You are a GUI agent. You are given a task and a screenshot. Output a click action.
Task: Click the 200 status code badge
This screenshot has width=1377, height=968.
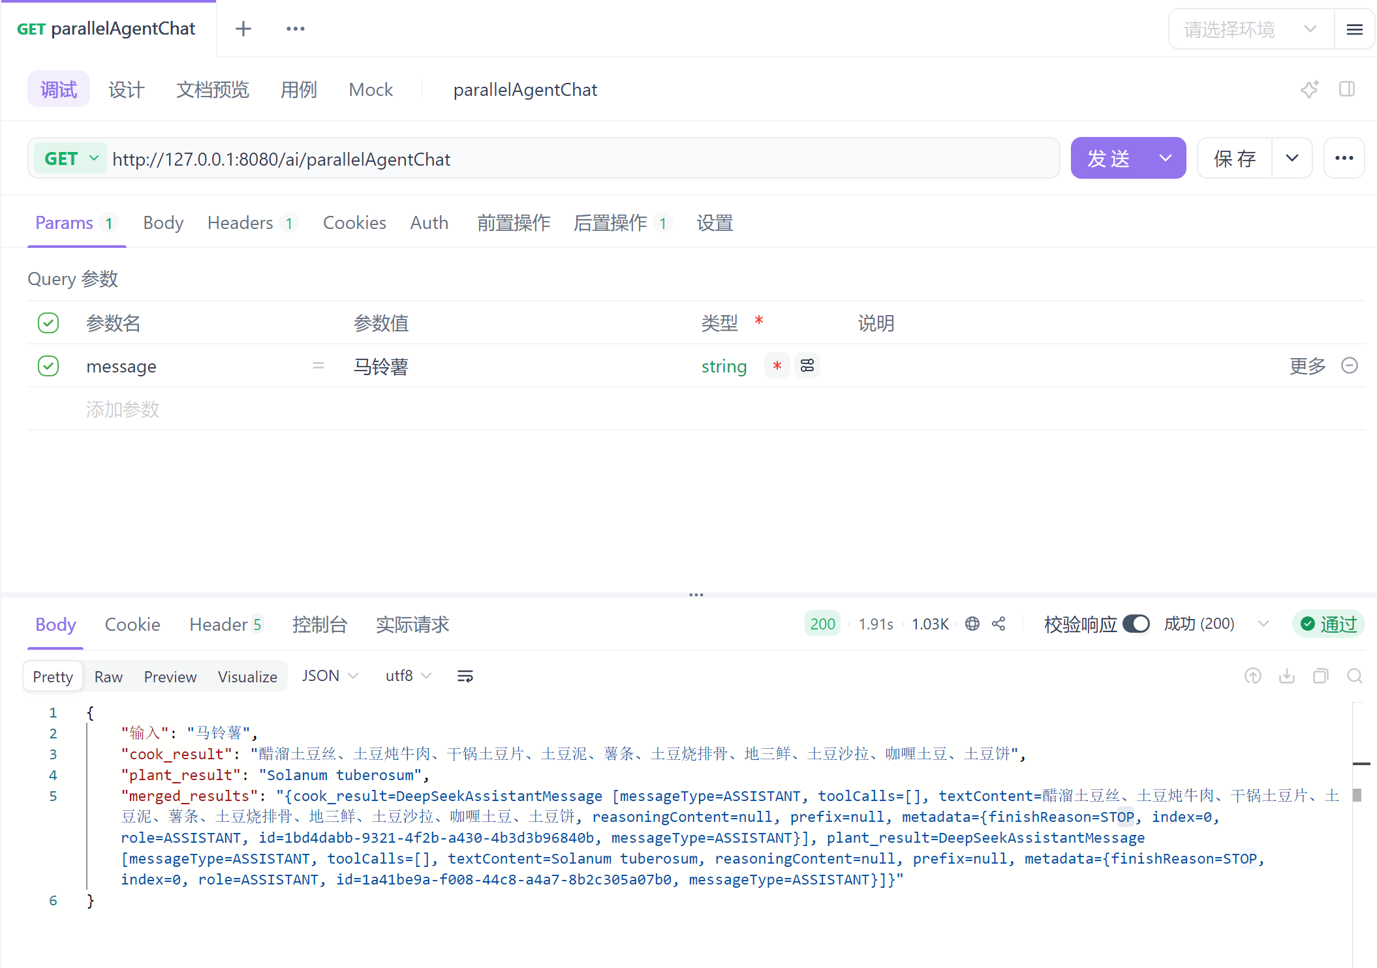(x=822, y=624)
